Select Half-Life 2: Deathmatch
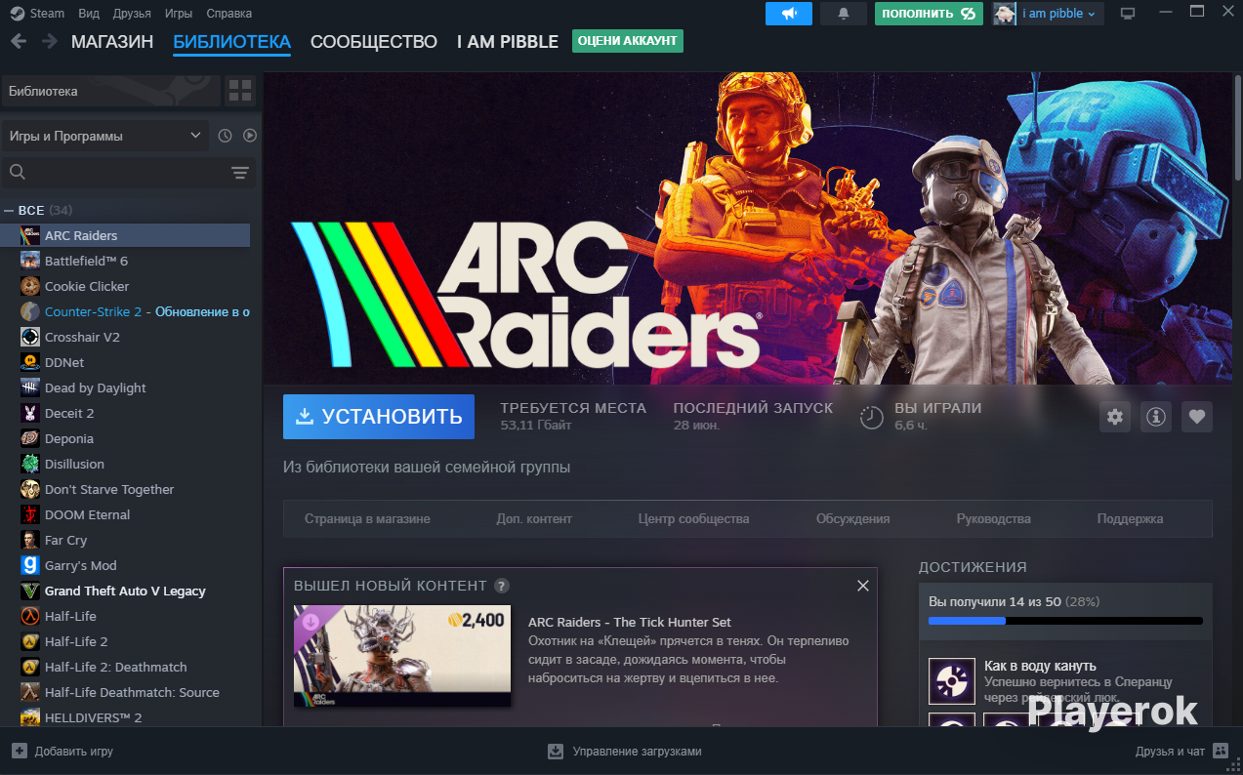Image resolution: width=1243 pixels, height=775 pixels. [125, 667]
